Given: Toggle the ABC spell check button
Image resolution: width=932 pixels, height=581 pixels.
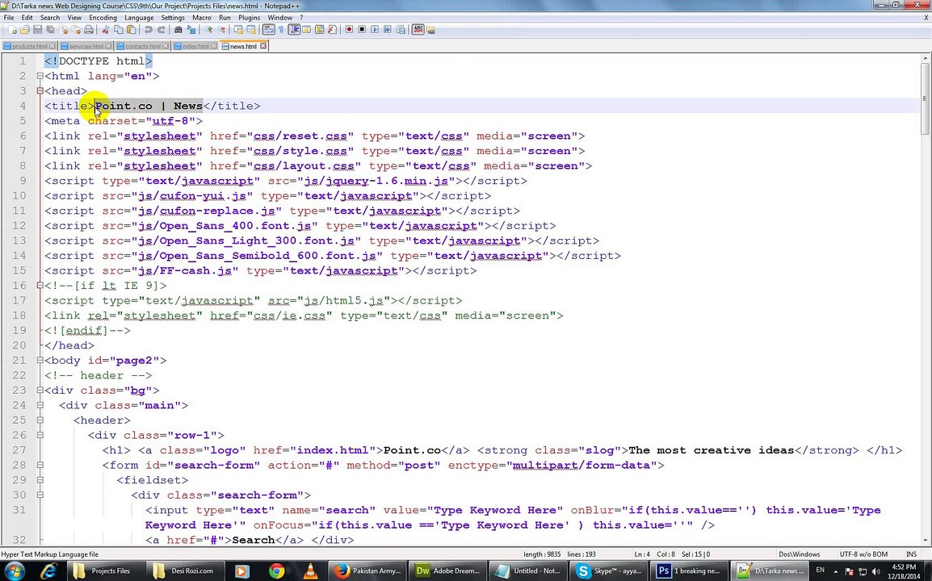Looking at the screenshot, I should (x=418, y=29).
